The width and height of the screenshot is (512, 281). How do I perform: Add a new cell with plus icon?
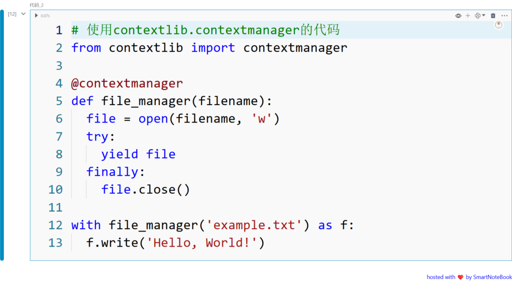[x=467, y=16]
